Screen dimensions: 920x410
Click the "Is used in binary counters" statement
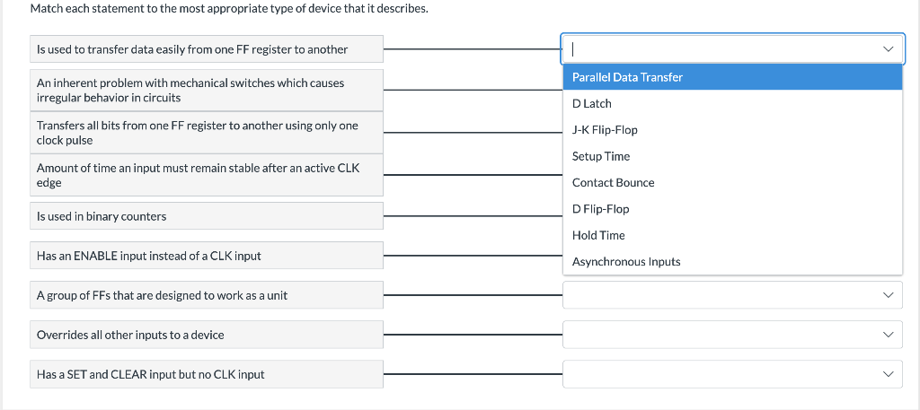tap(207, 216)
